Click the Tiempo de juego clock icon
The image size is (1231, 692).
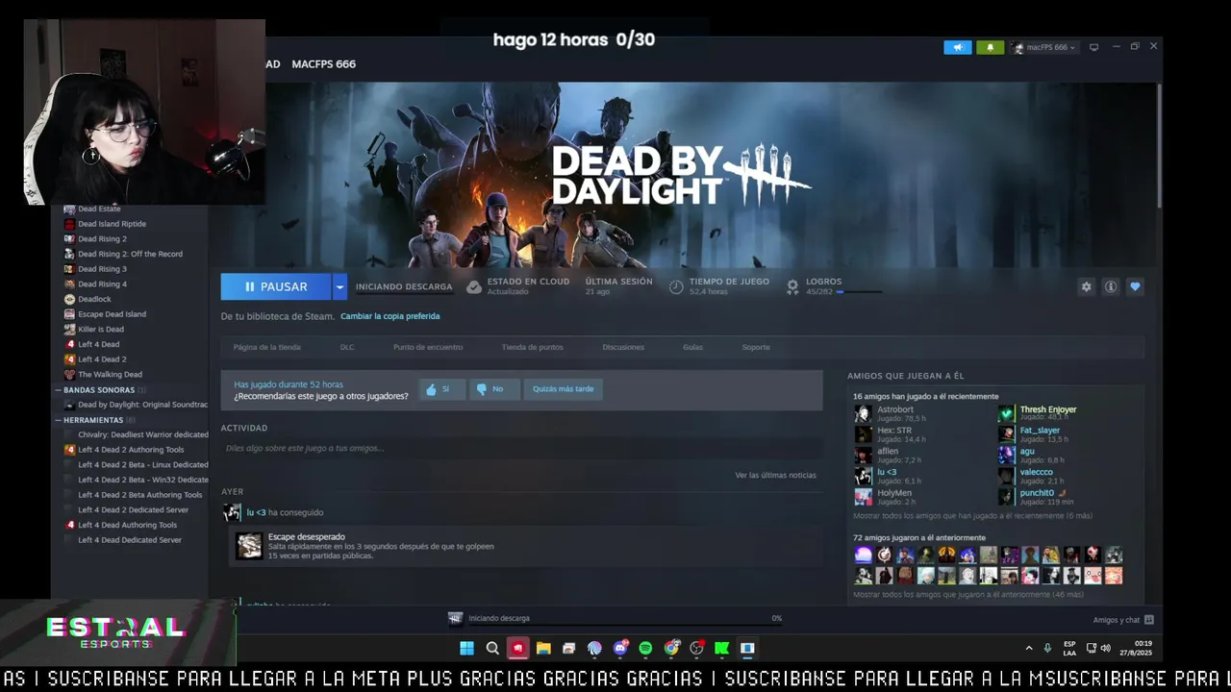(676, 286)
